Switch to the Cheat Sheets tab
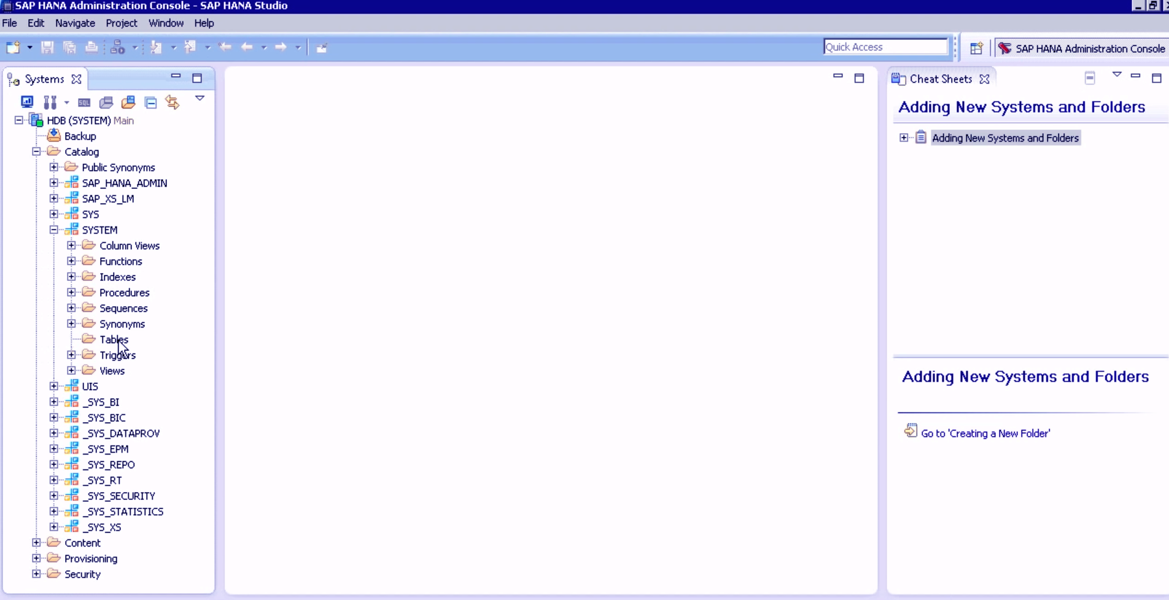This screenshot has width=1169, height=600. coord(941,79)
